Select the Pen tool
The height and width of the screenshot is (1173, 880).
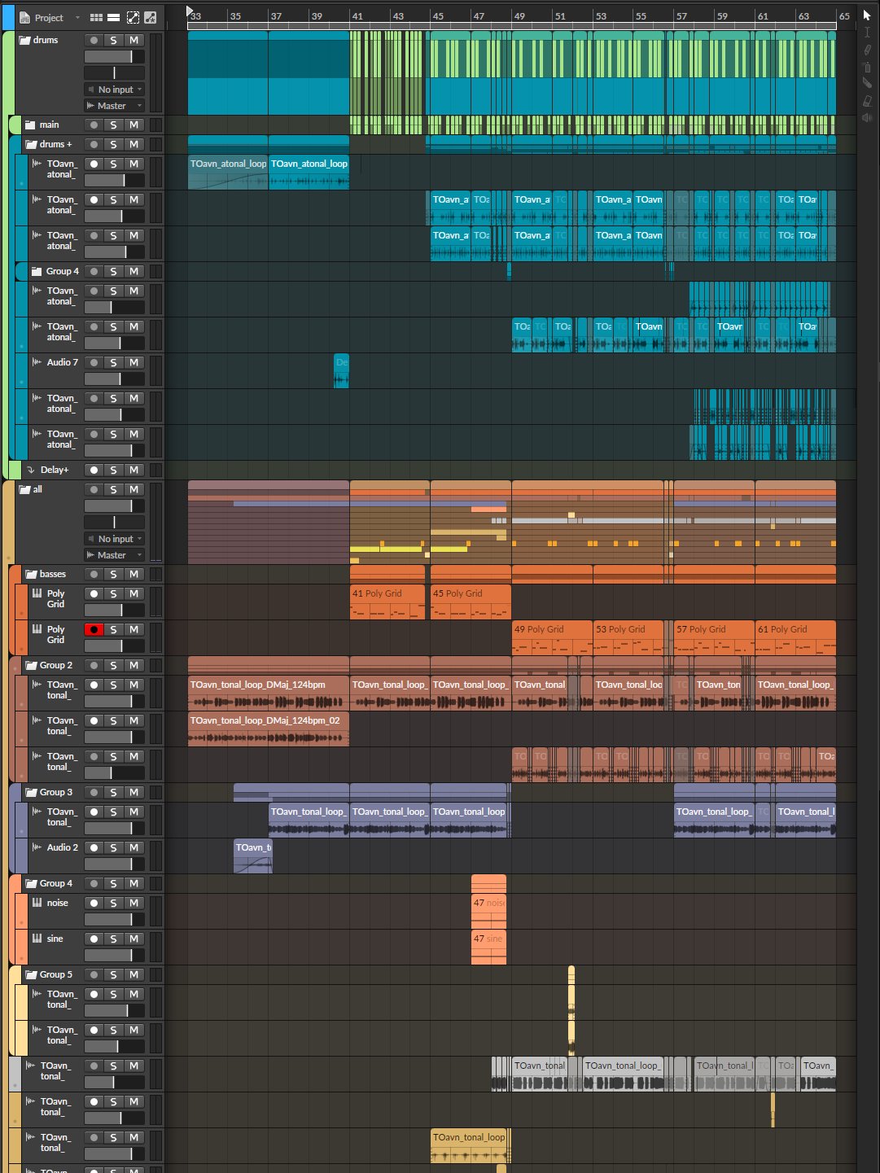click(x=867, y=50)
